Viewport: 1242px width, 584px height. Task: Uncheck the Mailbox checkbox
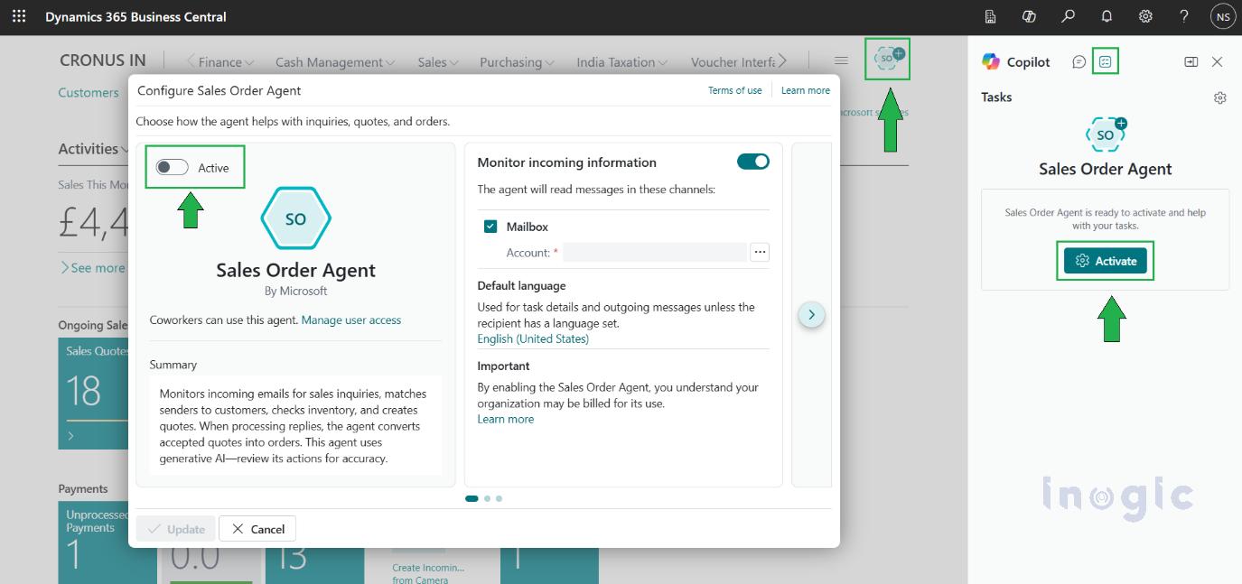pyautogui.click(x=490, y=227)
